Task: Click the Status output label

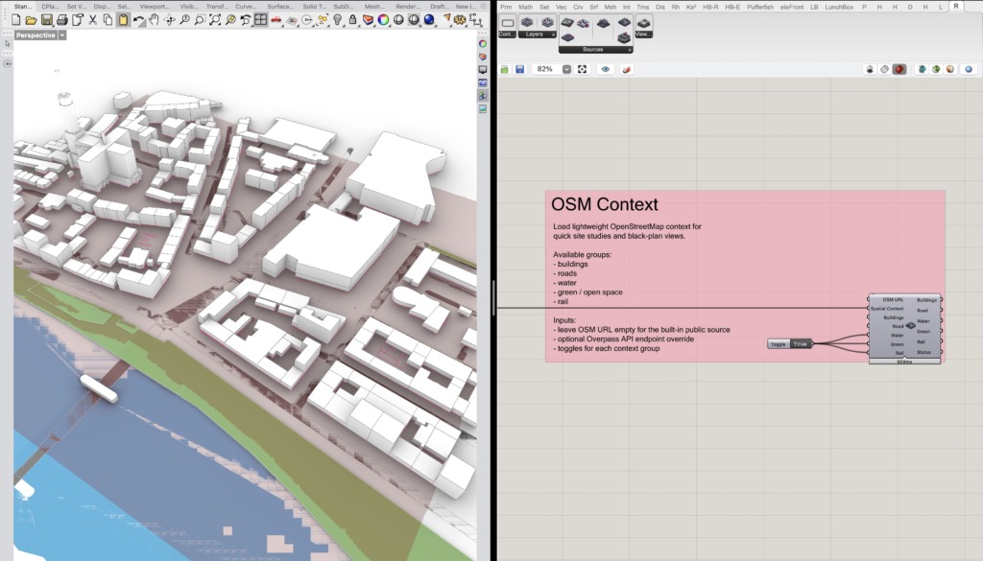Action: (923, 353)
